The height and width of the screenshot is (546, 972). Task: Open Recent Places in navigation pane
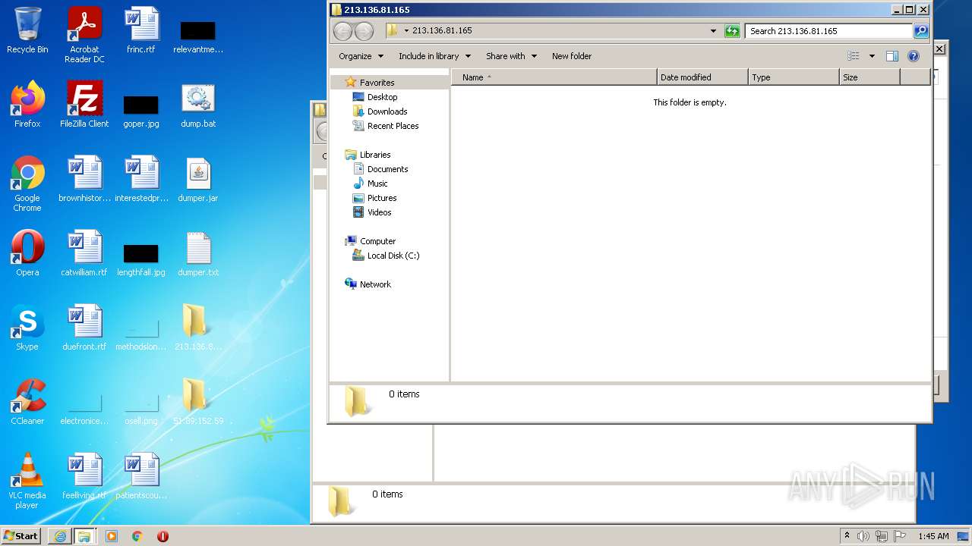[x=393, y=126]
